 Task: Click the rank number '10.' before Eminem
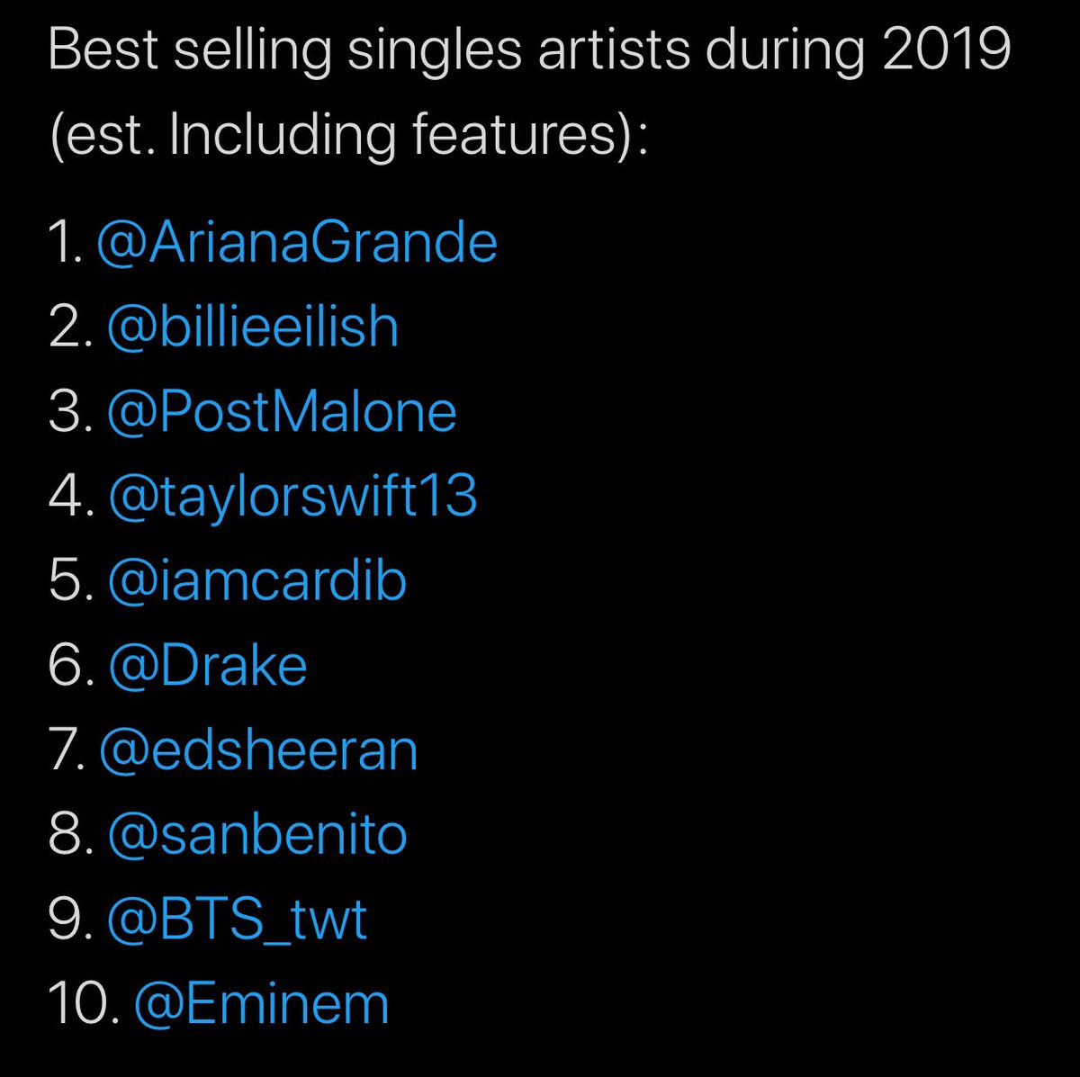pyautogui.click(x=85, y=1004)
